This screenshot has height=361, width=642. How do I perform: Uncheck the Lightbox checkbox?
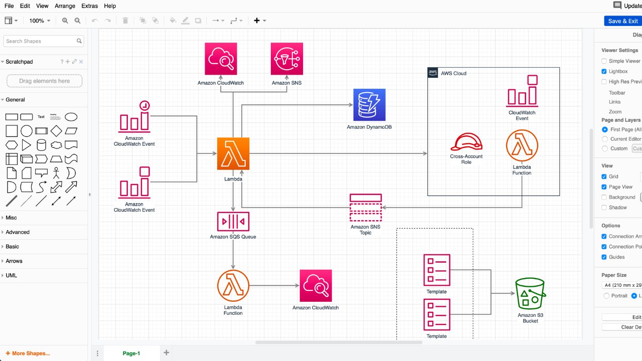tap(604, 71)
